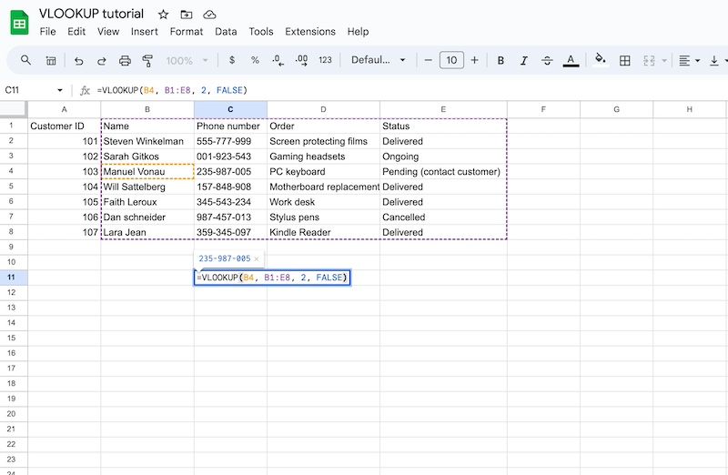Select the cell 'Manuel Vonau'
This screenshot has width=728, height=475.
click(147, 171)
